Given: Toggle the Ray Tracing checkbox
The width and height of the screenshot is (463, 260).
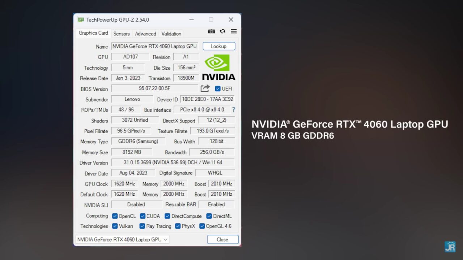Looking at the screenshot, I should click(142, 226).
